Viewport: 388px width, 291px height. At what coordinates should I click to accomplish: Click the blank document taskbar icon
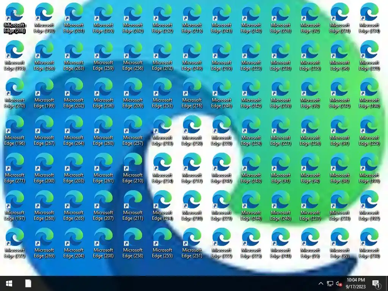pos(28,283)
